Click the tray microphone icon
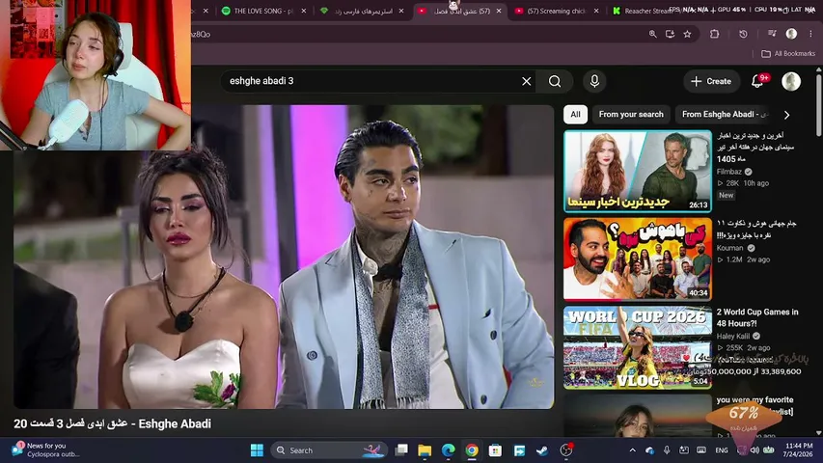The image size is (823, 463). click(x=666, y=450)
